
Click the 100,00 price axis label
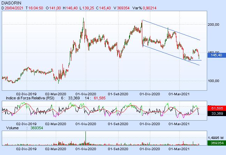[213, 81]
